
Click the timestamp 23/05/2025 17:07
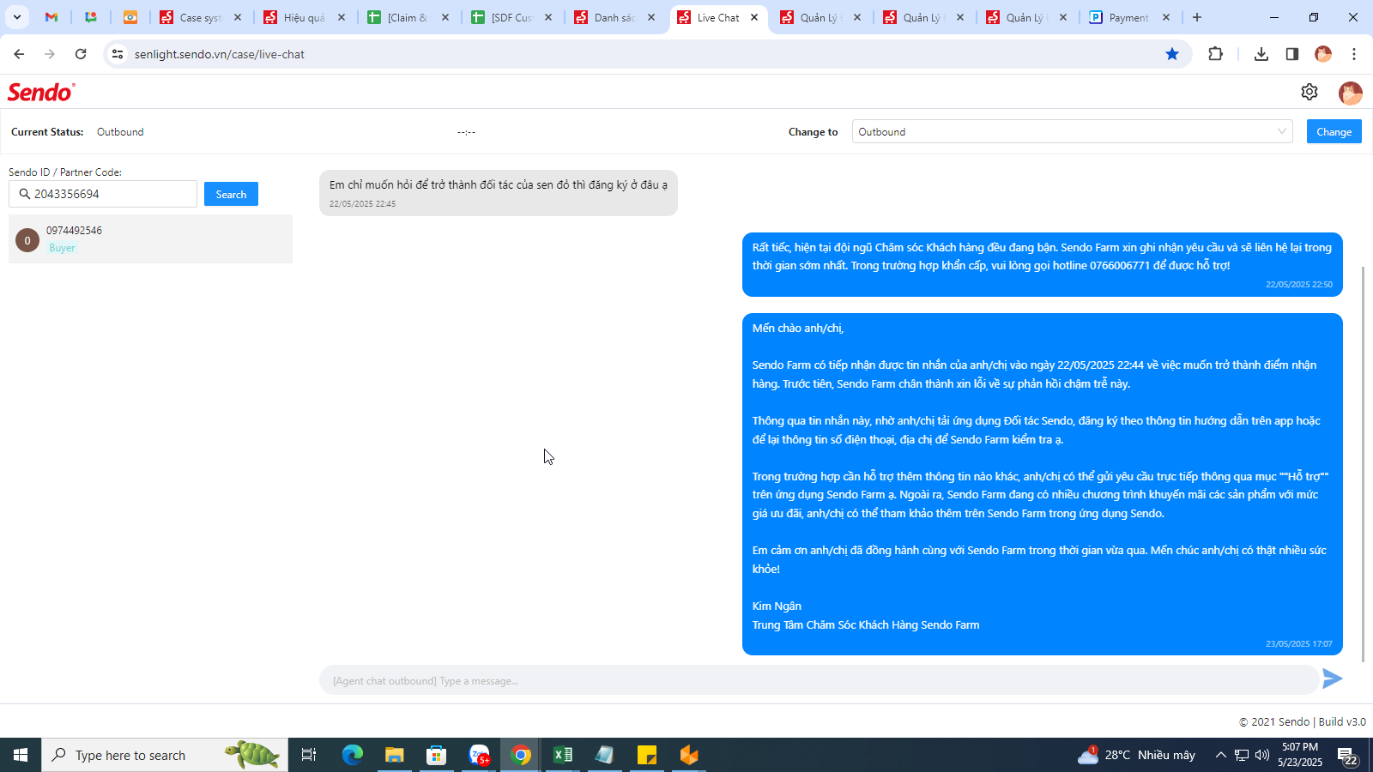[x=1299, y=643]
